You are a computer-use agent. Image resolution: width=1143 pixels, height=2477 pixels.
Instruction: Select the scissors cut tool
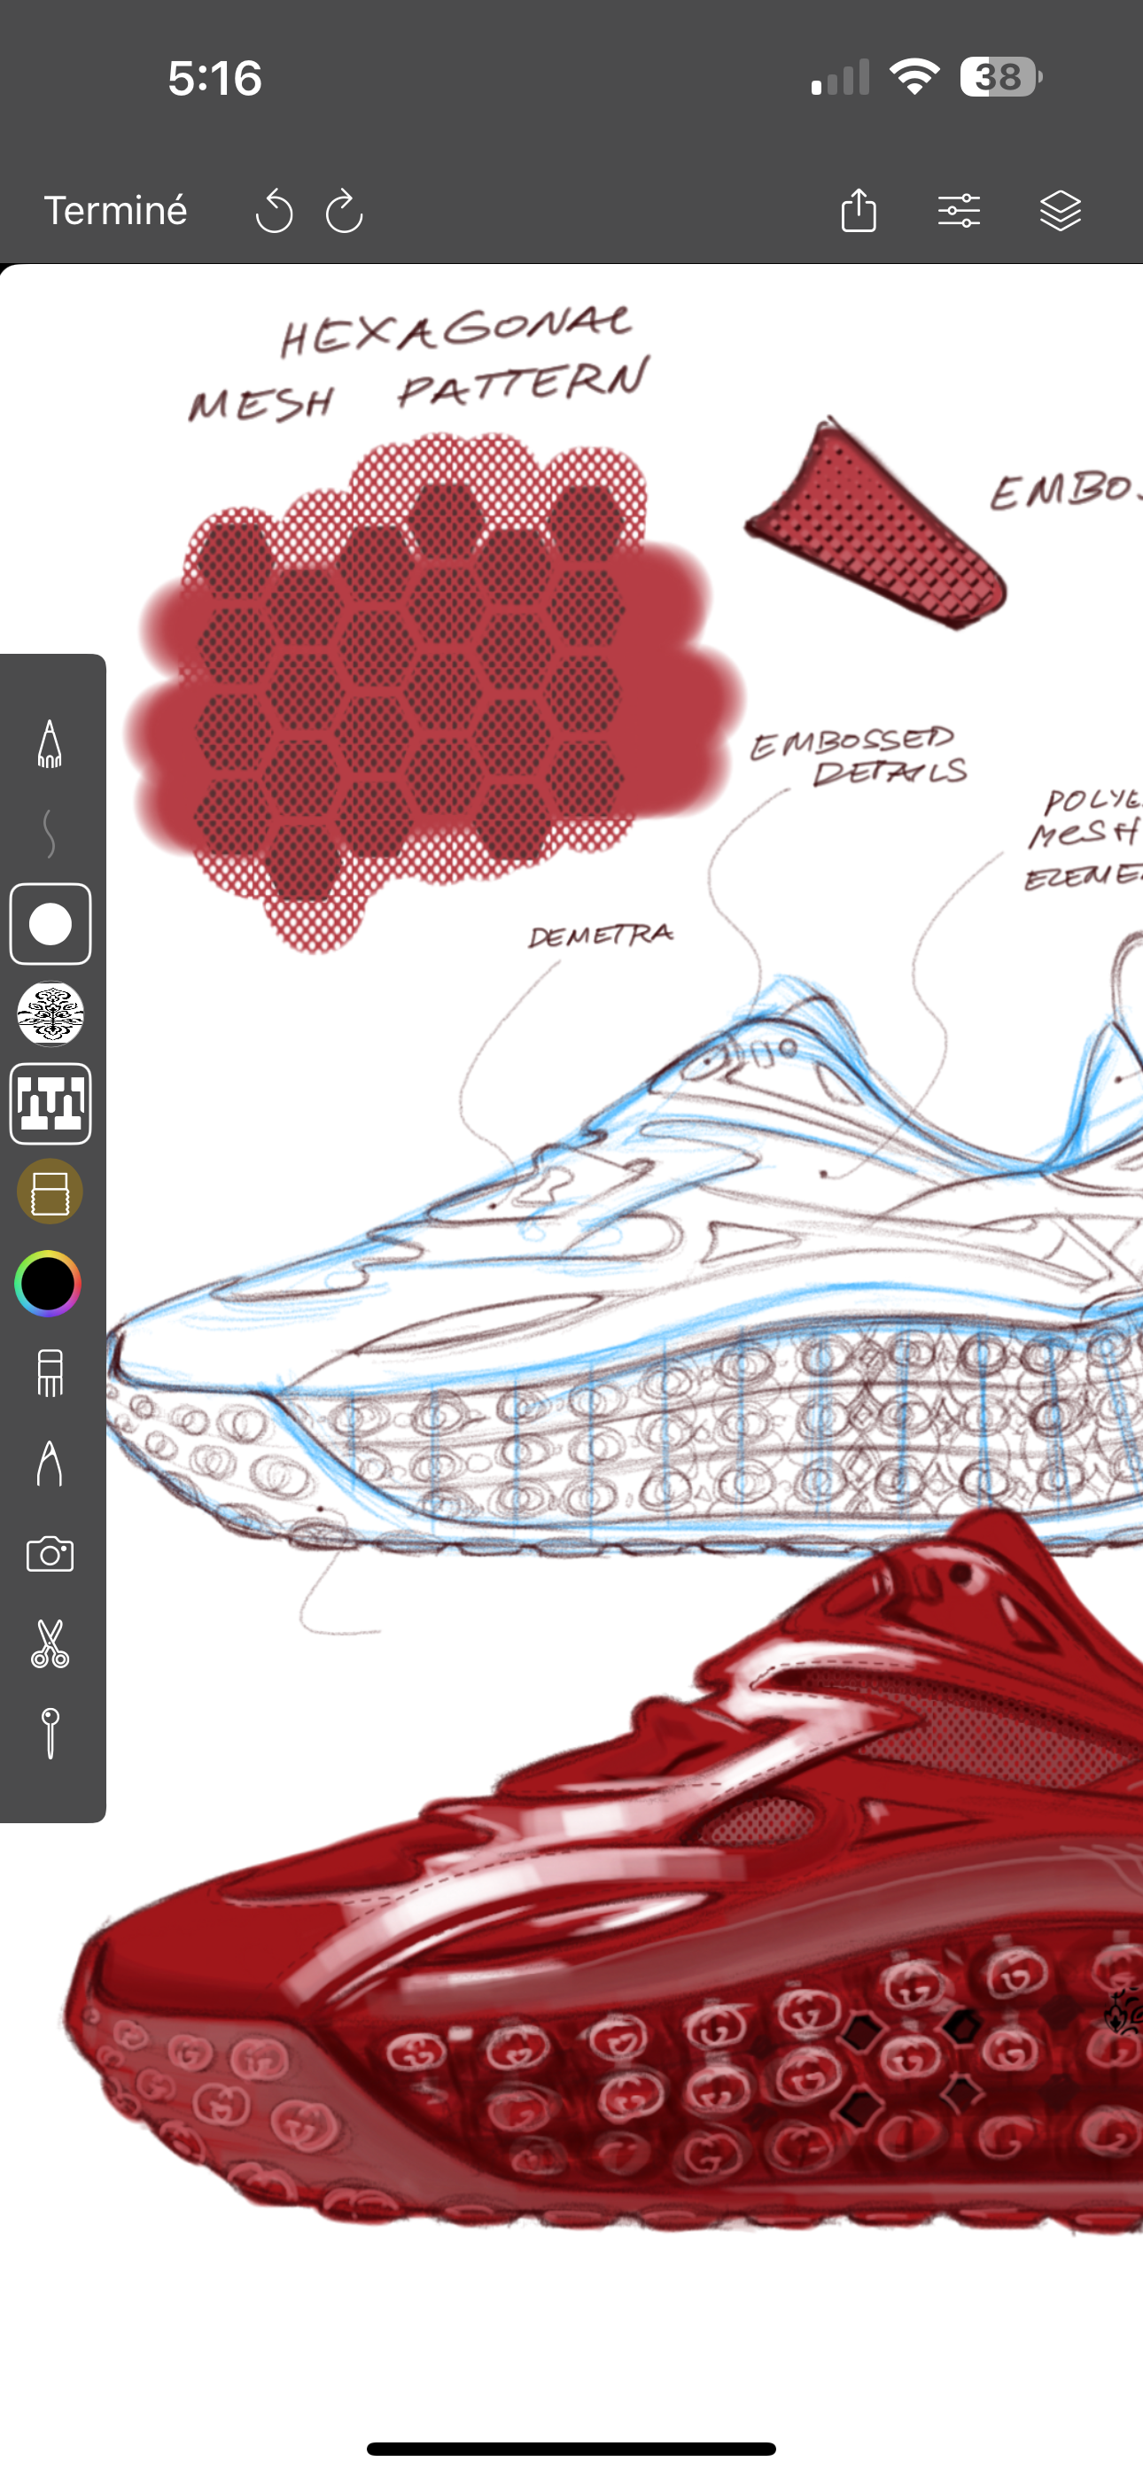coord(50,1643)
